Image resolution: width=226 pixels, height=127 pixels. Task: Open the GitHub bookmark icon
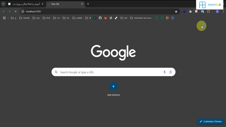click(x=100, y=18)
